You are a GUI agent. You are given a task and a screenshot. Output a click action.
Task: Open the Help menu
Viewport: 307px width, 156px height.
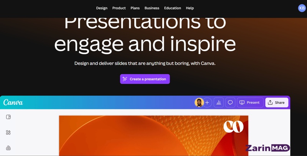click(190, 8)
